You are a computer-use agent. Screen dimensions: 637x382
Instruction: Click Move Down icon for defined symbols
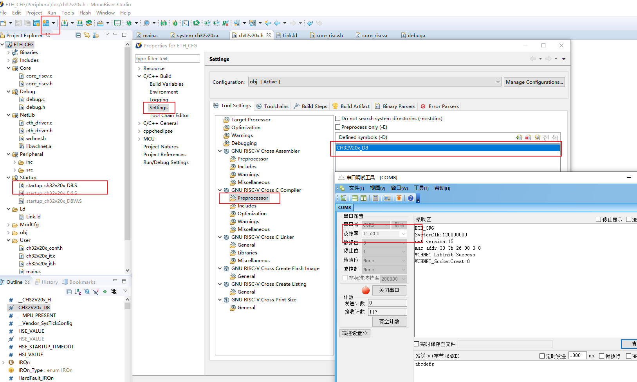pyautogui.click(x=555, y=137)
